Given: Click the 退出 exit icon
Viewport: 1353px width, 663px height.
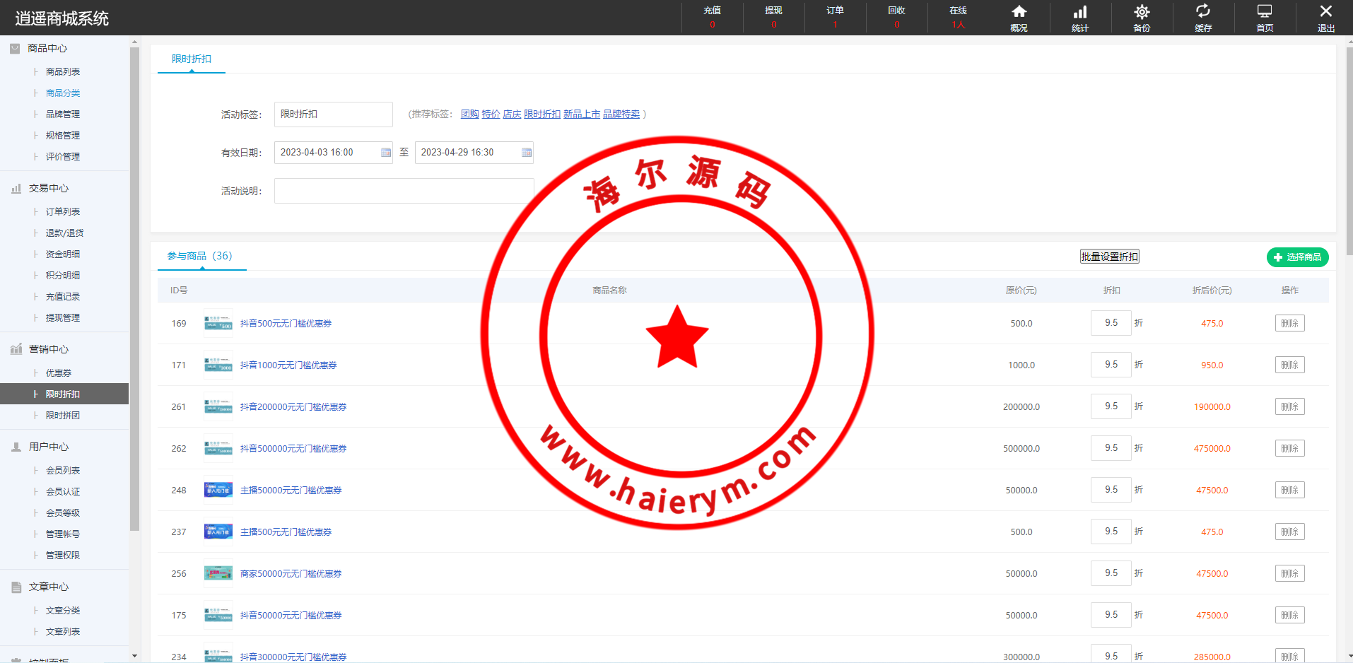Looking at the screenshot, I should (1325, 17).
